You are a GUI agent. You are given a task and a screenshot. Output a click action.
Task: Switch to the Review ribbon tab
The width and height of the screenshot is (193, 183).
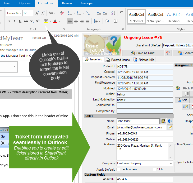67,3
